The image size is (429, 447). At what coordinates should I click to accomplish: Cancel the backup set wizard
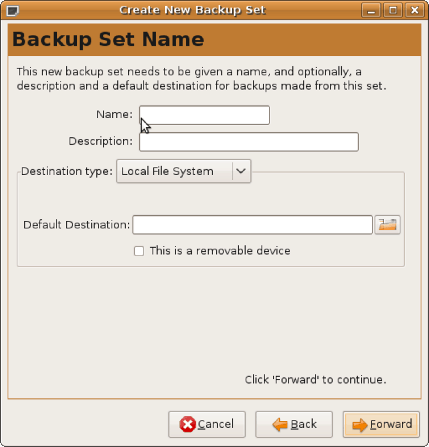207,424
